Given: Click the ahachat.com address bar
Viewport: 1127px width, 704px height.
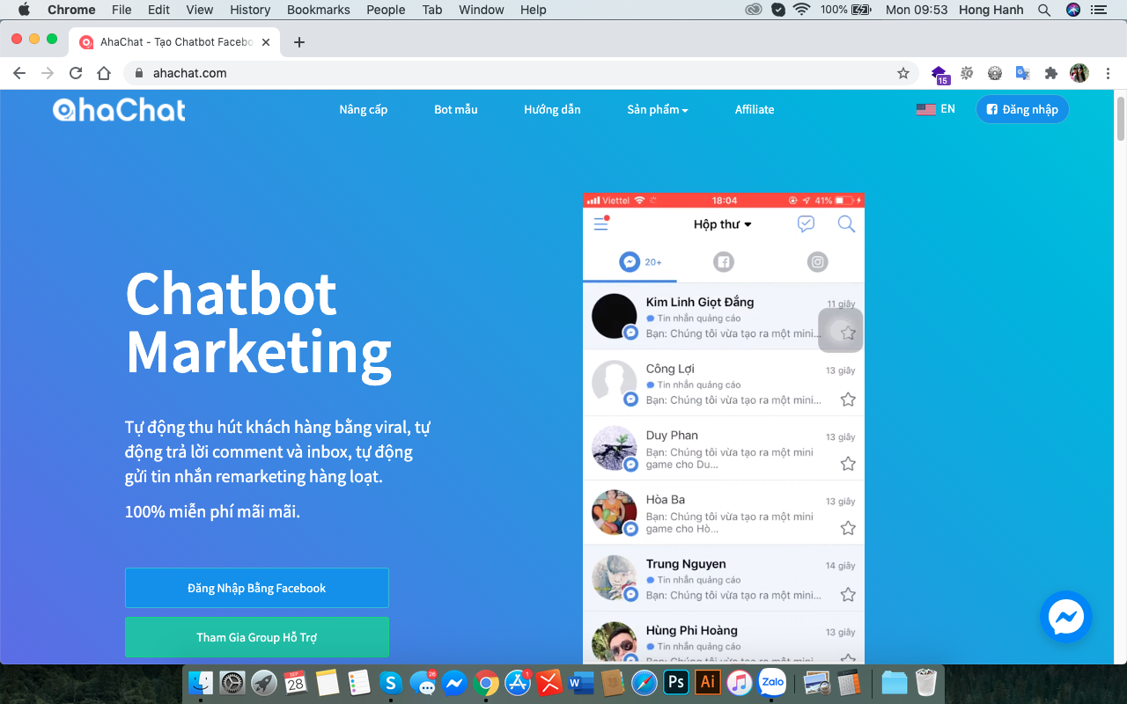Looking at the screenshot, I should 519,73.
